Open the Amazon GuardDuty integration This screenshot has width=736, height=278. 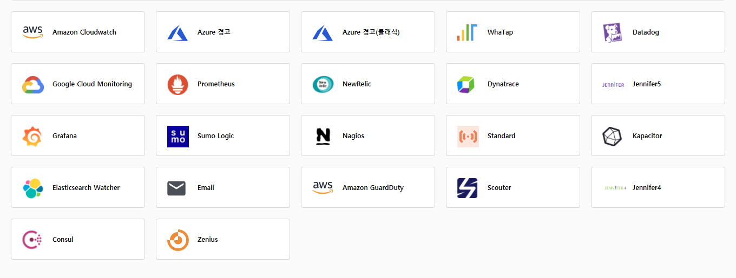368,187
